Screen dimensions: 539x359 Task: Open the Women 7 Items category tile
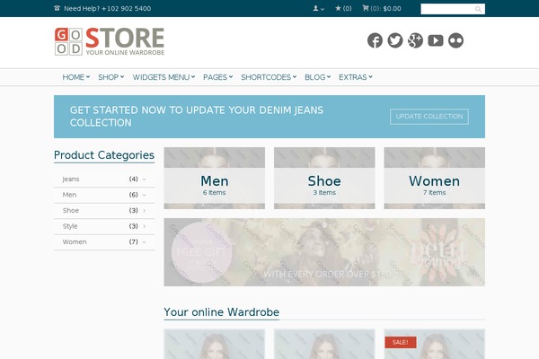tap(434, 178)
